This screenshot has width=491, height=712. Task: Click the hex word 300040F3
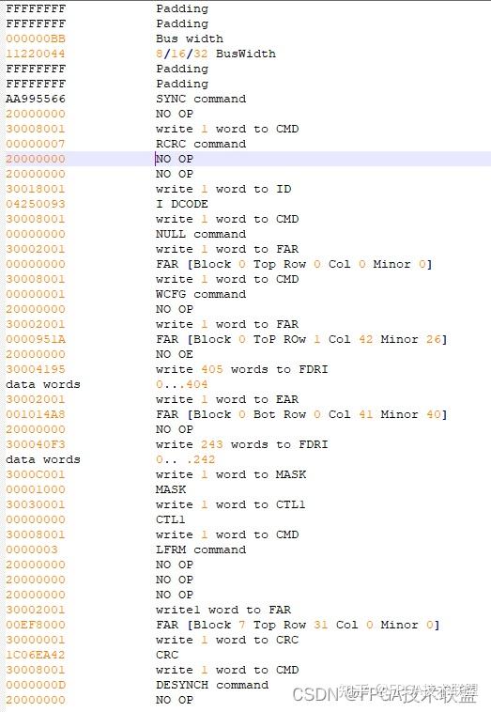[x=36, y=444]
